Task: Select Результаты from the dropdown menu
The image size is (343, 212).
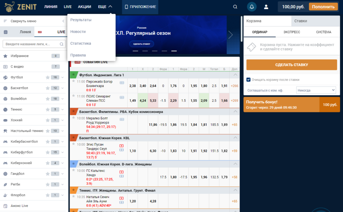Action: tap(81, 20)
